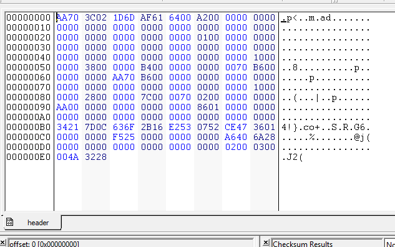Click ASCII text '.J2(' in the last row
The width and height of the screenshot is (395, 247).
point(292,157)
